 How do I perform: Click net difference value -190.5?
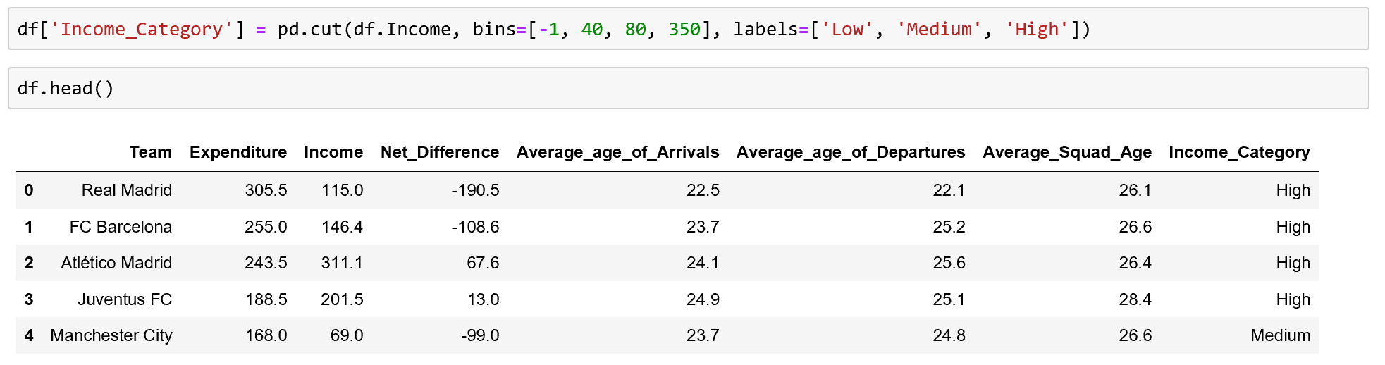[475, 190]
